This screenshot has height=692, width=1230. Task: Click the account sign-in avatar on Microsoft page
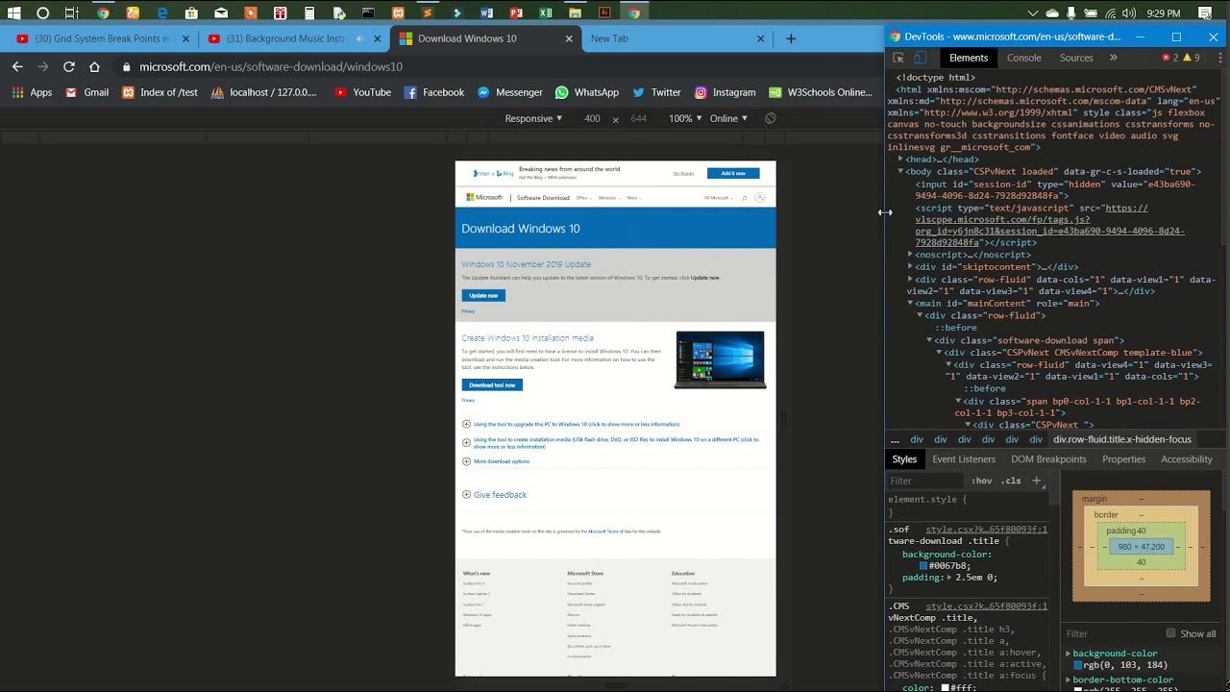[759, 198]
